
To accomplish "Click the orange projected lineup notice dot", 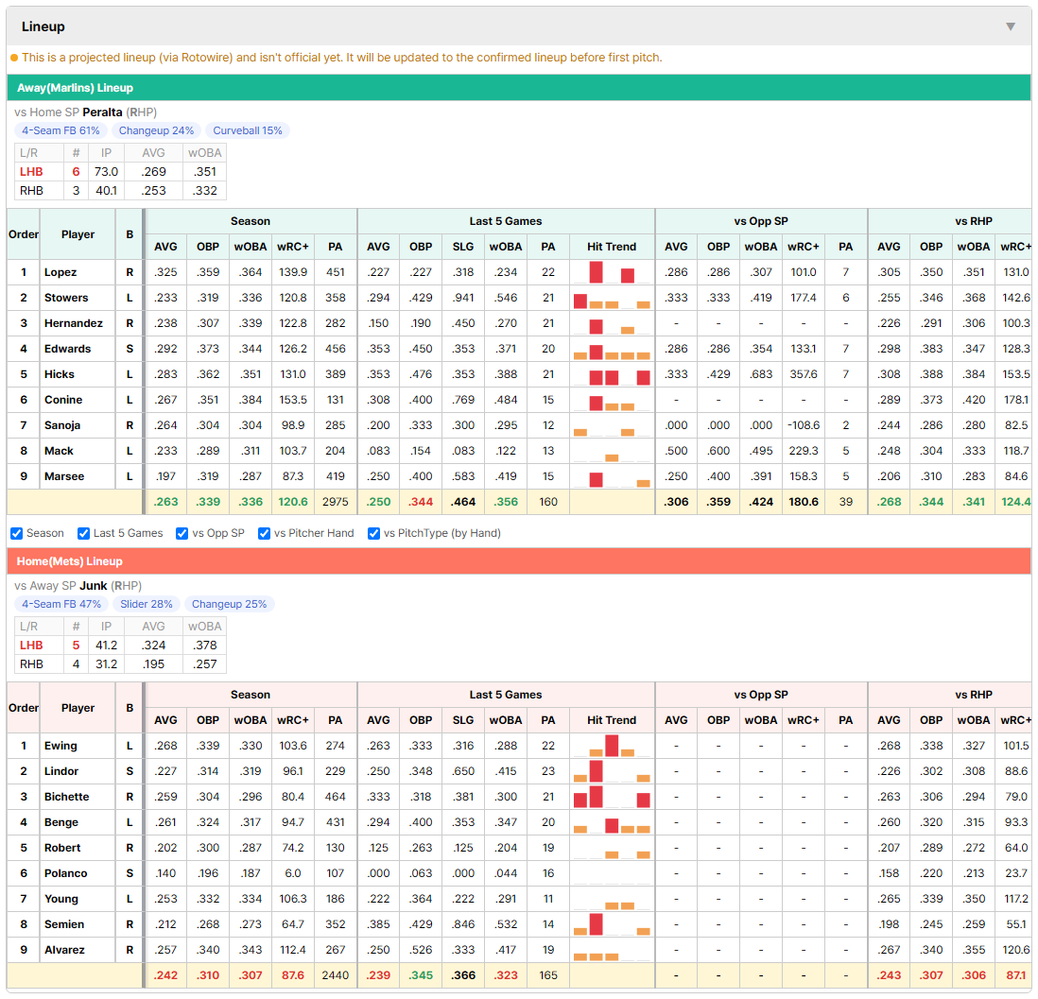I will click(14, 58).
